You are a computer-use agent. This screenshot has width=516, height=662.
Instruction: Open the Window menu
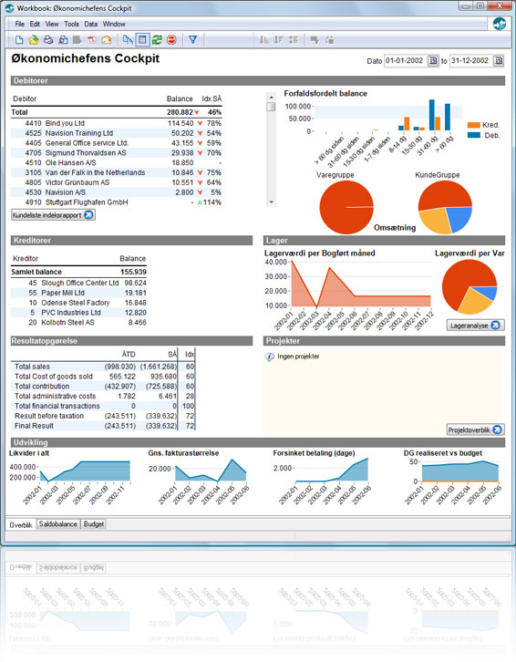point(114,24)
